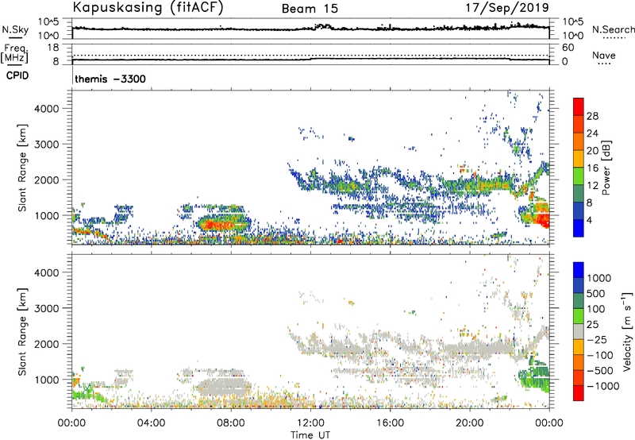Click the 'Nave' legend label
635x440 pixels.
(604, 56)
